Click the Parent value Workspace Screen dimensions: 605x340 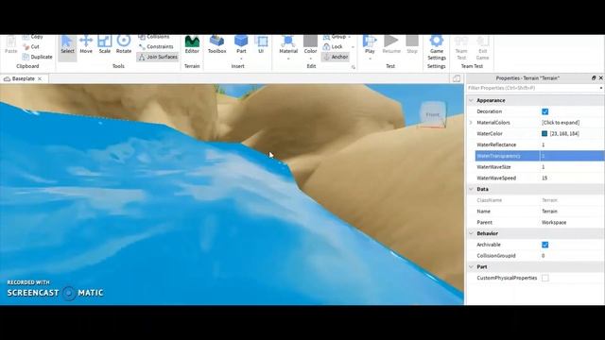pos(554,223)
